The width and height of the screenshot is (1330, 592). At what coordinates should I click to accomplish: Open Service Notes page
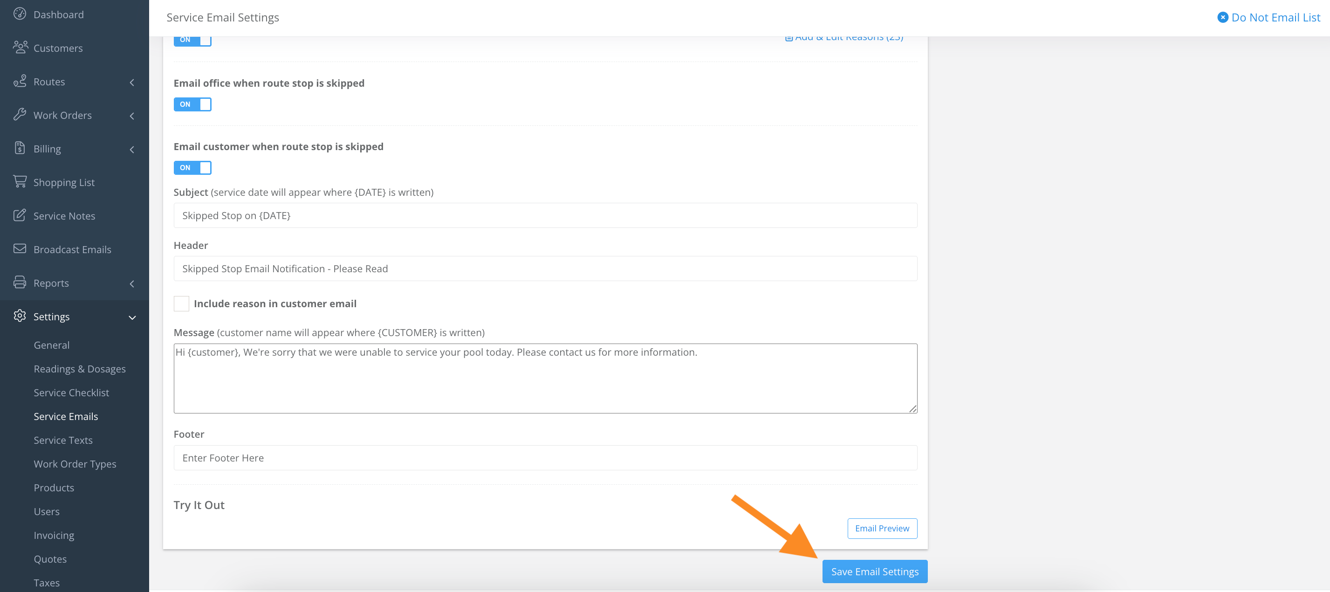[64, 216]
